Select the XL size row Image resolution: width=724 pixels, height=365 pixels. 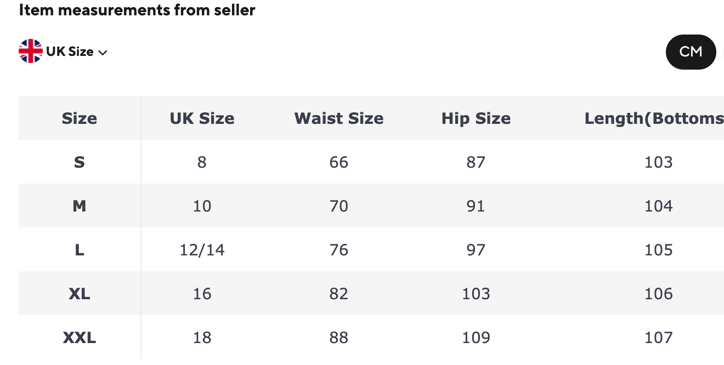(x=80, y=293)
